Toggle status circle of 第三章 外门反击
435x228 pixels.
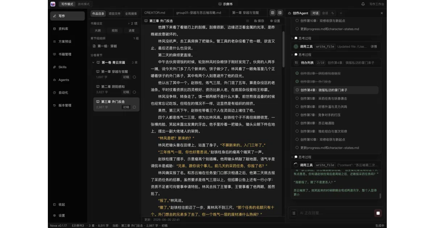134,107
